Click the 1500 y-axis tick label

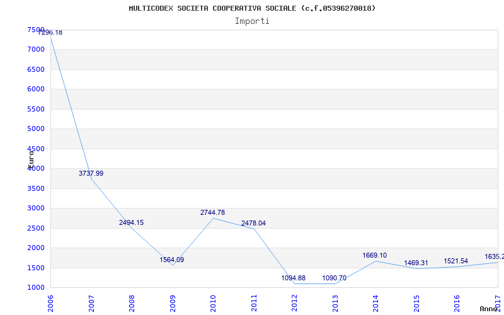click(36, 268)
